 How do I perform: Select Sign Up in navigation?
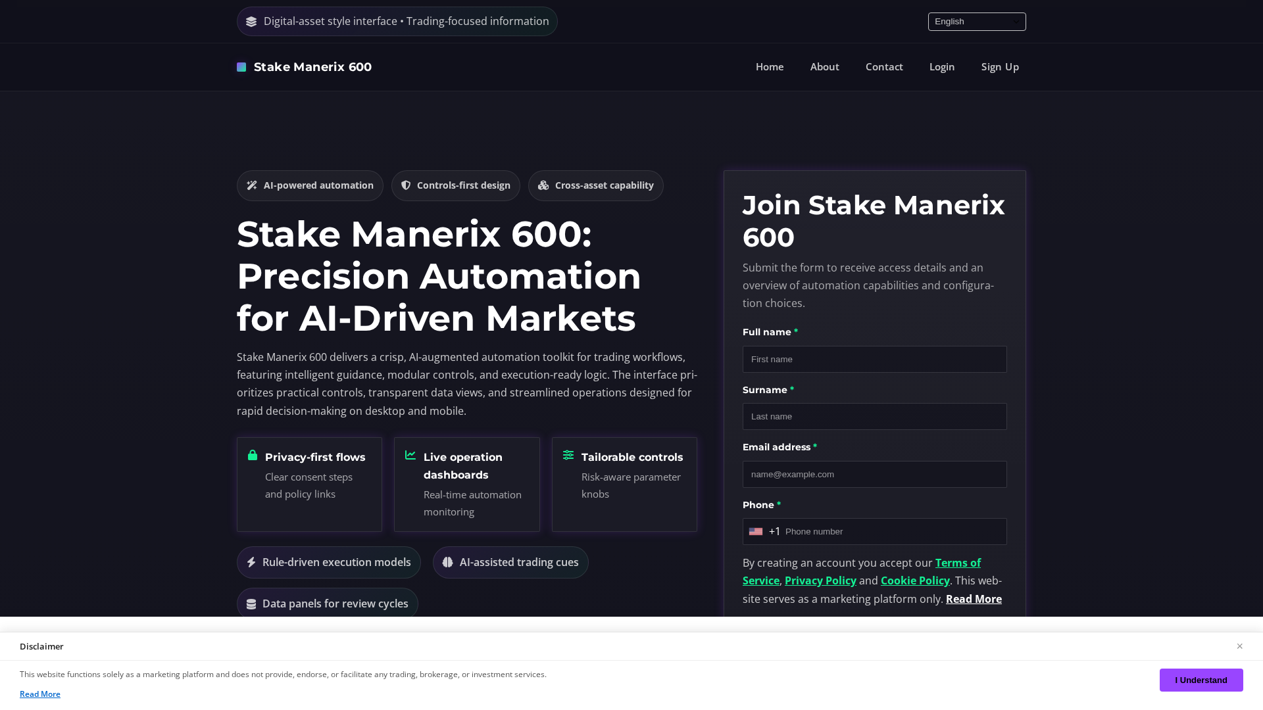coord(1000,67)
